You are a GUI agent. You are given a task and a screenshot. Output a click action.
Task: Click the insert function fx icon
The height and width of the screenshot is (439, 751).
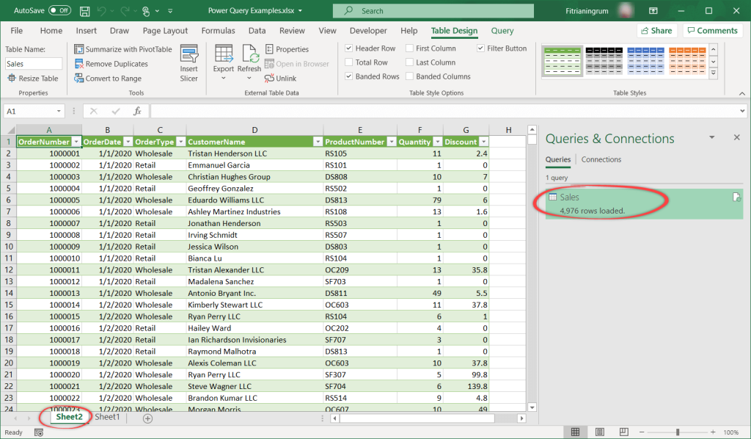(x=137, y=111)
